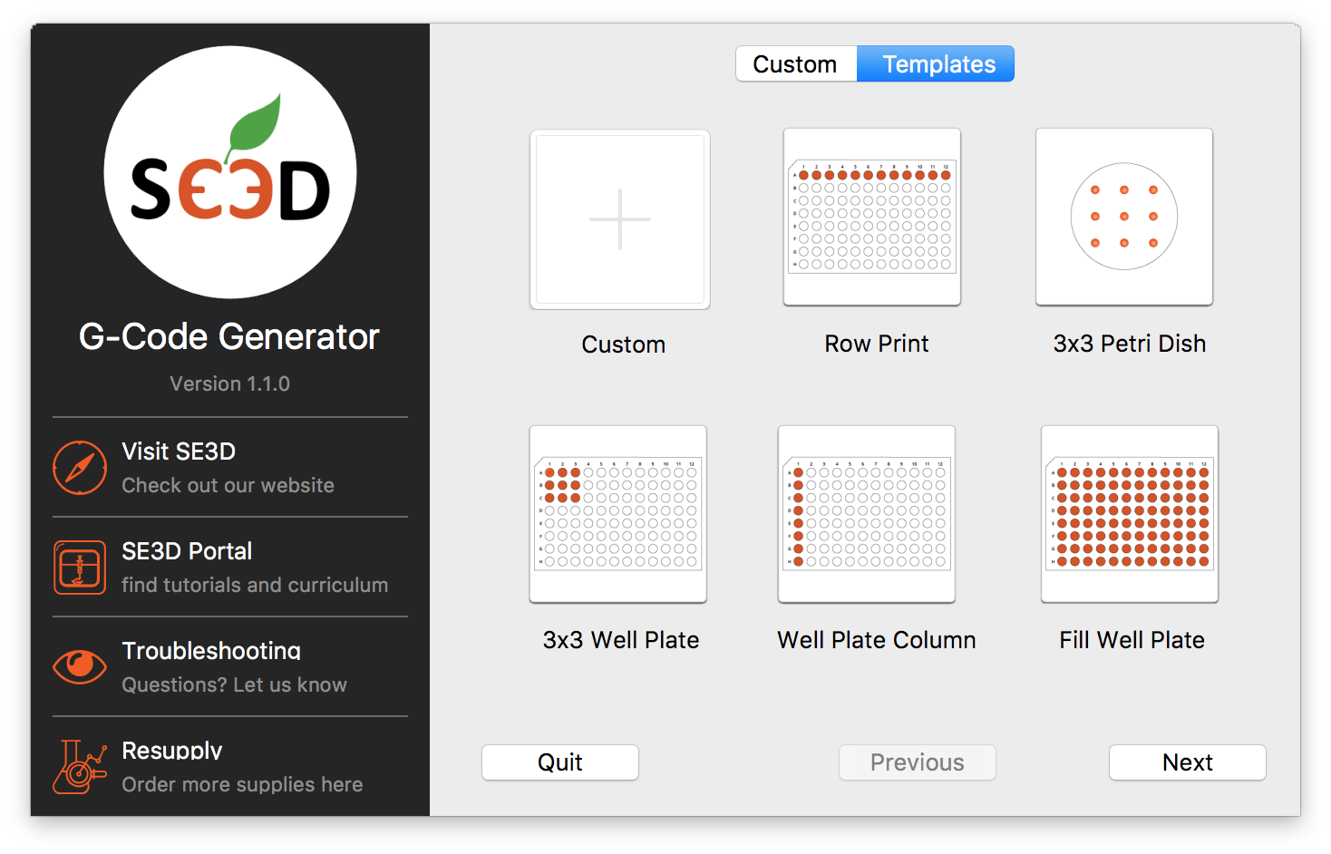1331x854 pixels.
Task: Select the Well Plate Column template
Action: click(866, 514)
